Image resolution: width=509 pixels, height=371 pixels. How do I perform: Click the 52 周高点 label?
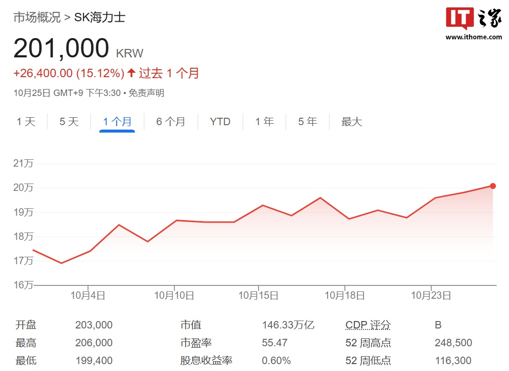368,343
